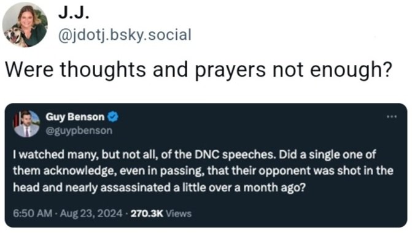This screenshot has height=233, width=412.
Task: Click the Guy Benson display name
Action: coord(75,116)
